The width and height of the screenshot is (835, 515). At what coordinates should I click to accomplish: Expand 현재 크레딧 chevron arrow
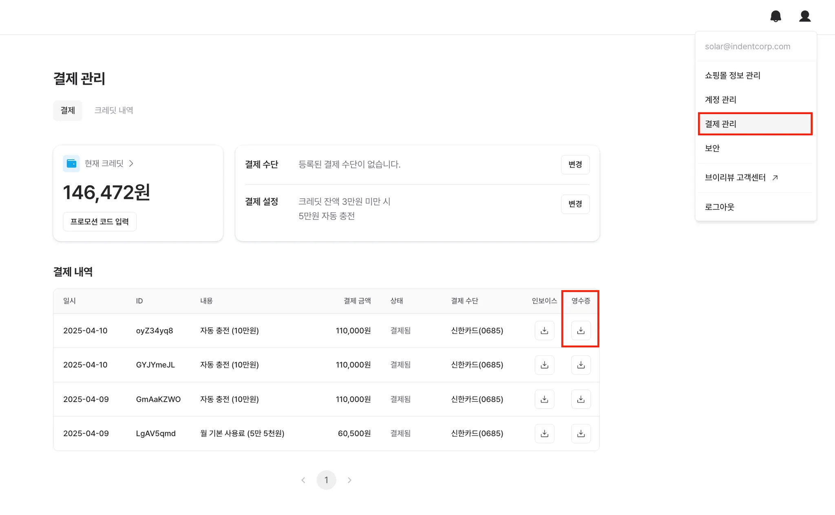tap(131, 163)
